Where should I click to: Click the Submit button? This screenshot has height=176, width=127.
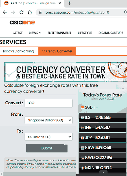pos(47,148)
